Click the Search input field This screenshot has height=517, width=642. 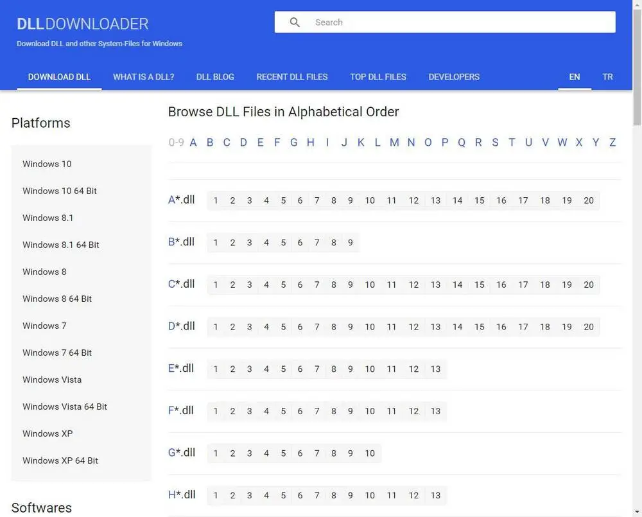tap(445, 22)
